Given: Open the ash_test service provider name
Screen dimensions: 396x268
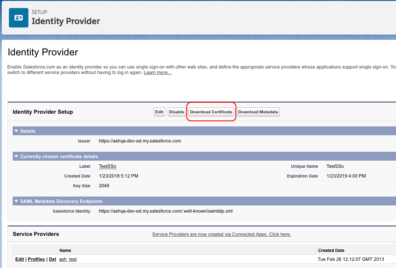Looking at the screenshot, I should coord(68,259).
